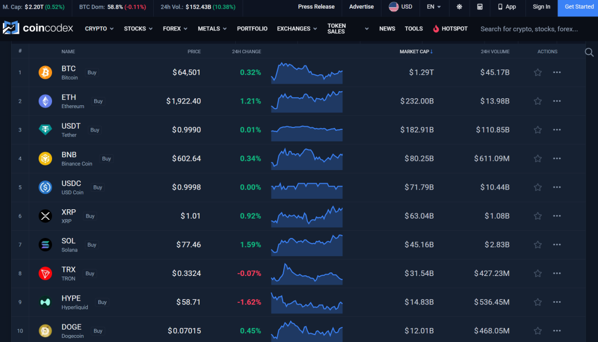Click the Get Started button
Image resolution: width=598 pixels, height=342 pixels.
(x=579, y=7)
